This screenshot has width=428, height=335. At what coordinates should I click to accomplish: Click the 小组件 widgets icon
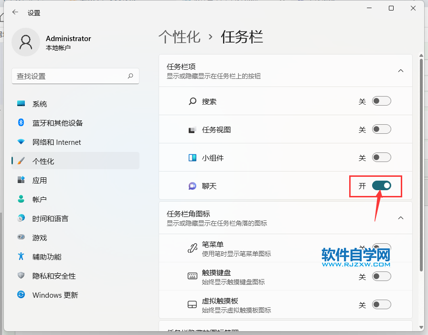tap(192, 158)
